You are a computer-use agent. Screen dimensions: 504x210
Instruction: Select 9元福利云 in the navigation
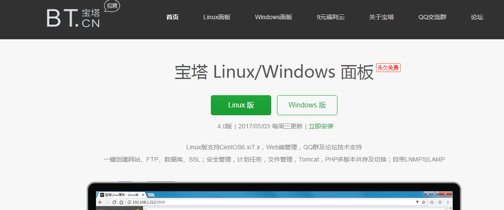point(330,17)
